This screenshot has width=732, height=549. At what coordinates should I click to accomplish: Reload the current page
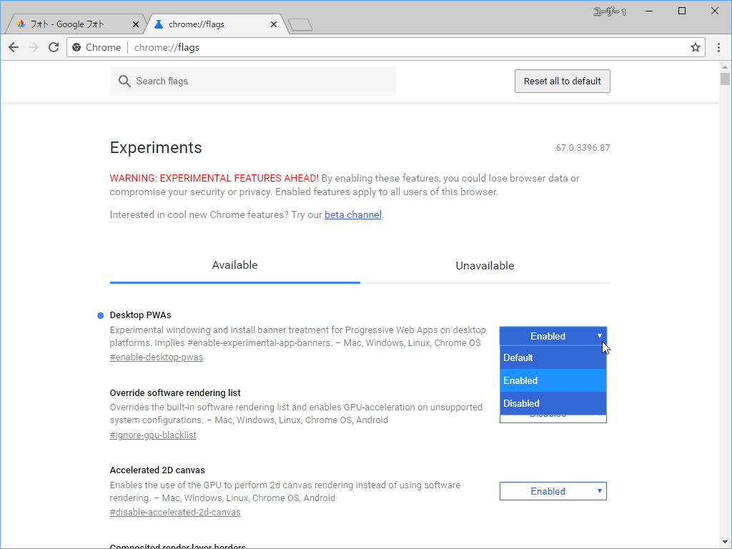coord(54,47)
